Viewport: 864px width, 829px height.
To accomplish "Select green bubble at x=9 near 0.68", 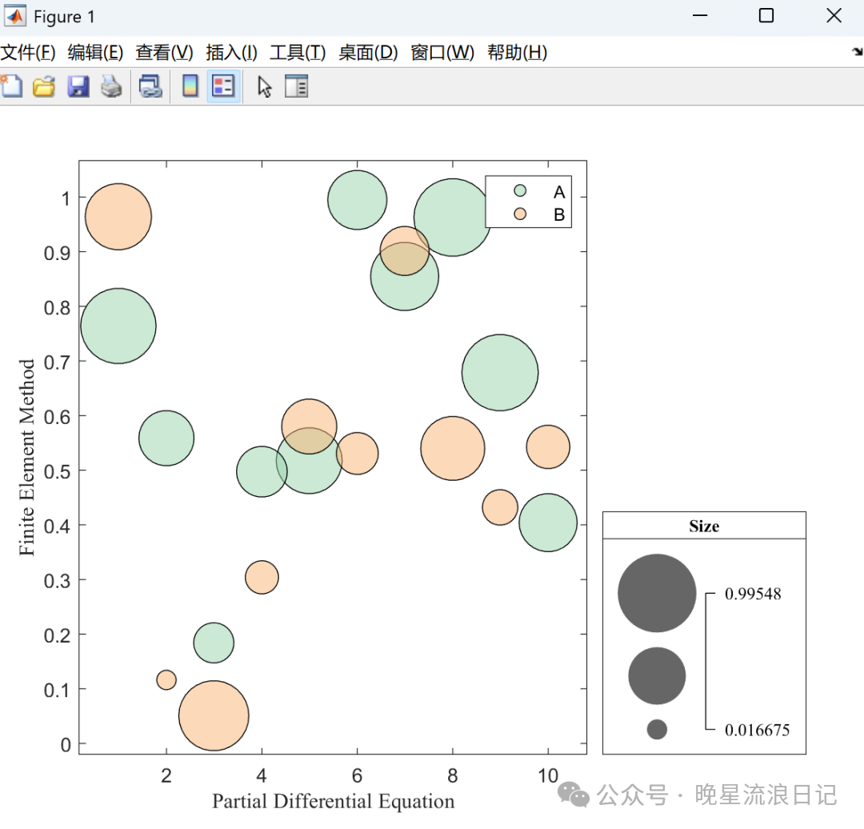I will point(500,373).
